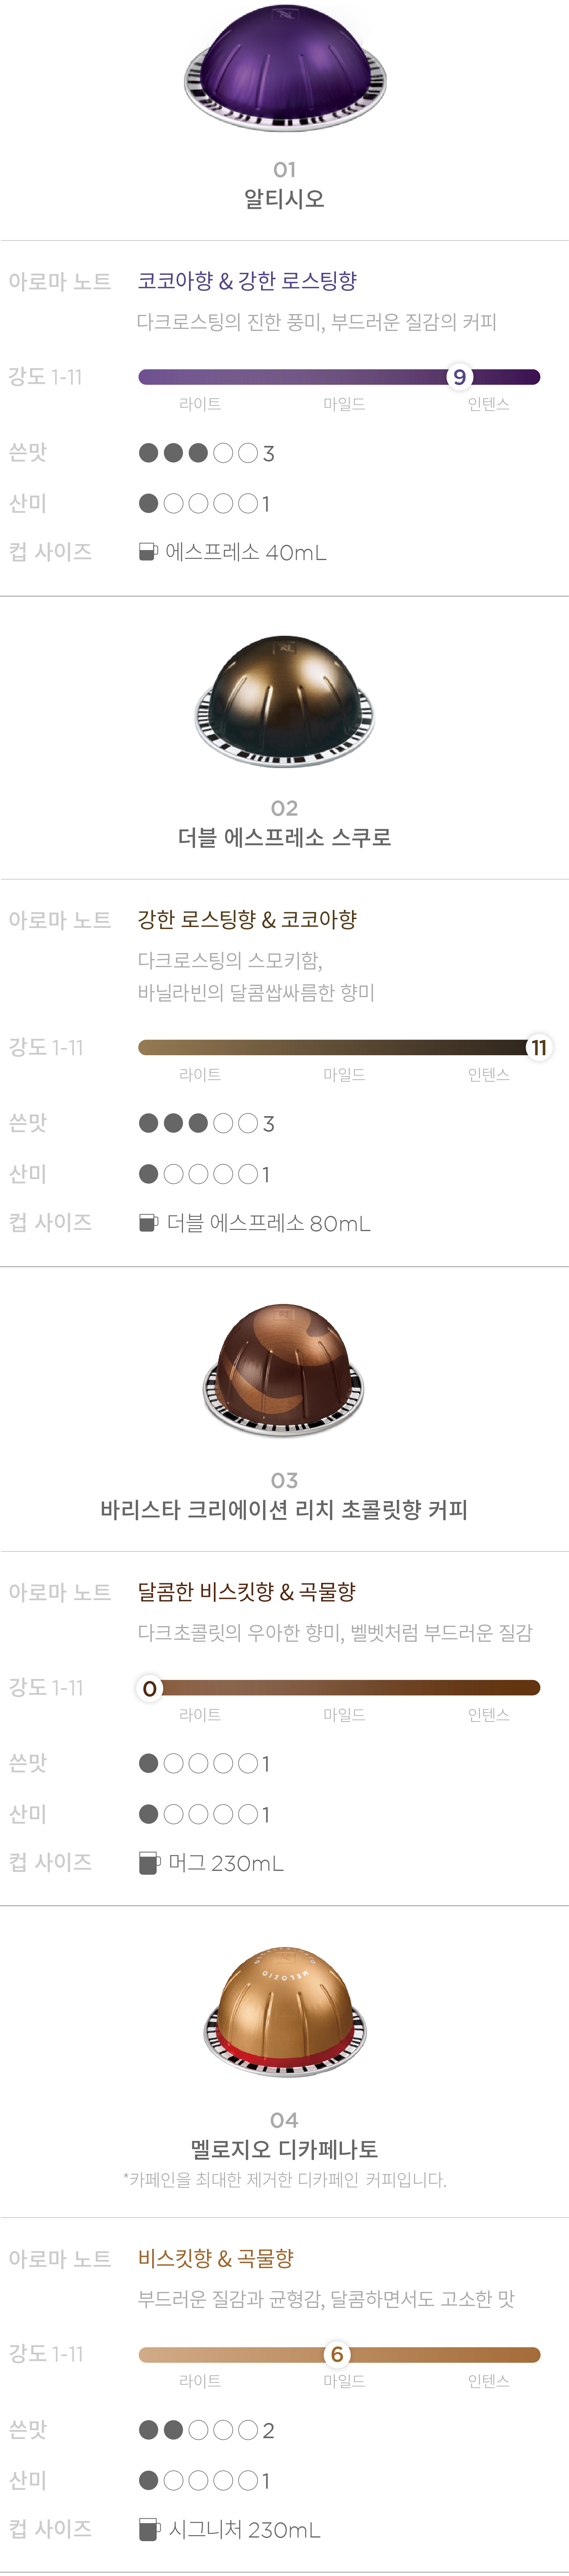
Task: Click intensity marker 6 on the 멜로지오 bar
Action: (x=337, y=2354)
